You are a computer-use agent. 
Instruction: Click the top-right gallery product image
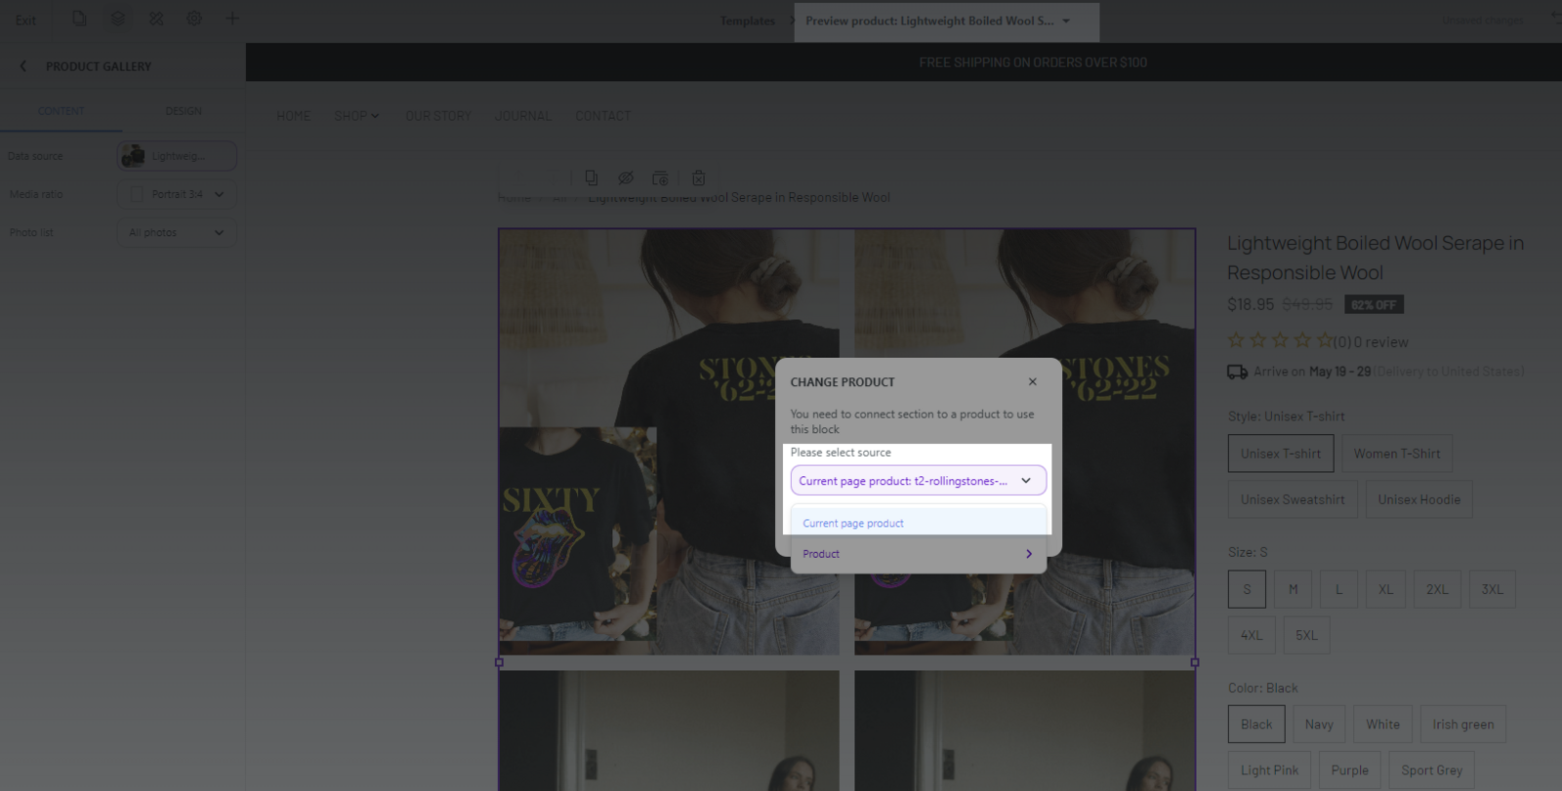click(x=1024, y=442)
